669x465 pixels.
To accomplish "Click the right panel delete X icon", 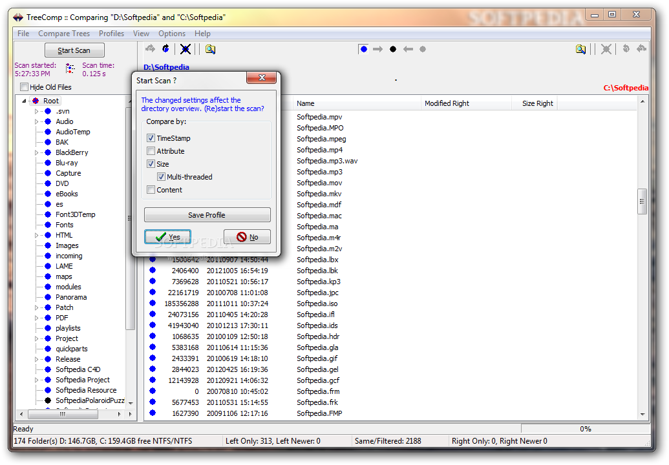I will coord(606,49).
